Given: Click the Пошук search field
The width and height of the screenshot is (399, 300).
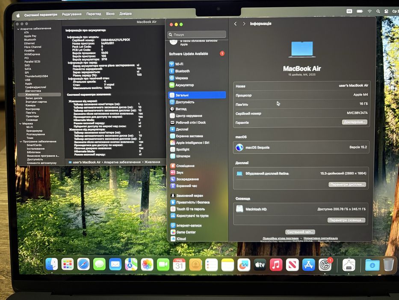Looking at the screenshot, I should click(197, 34).
